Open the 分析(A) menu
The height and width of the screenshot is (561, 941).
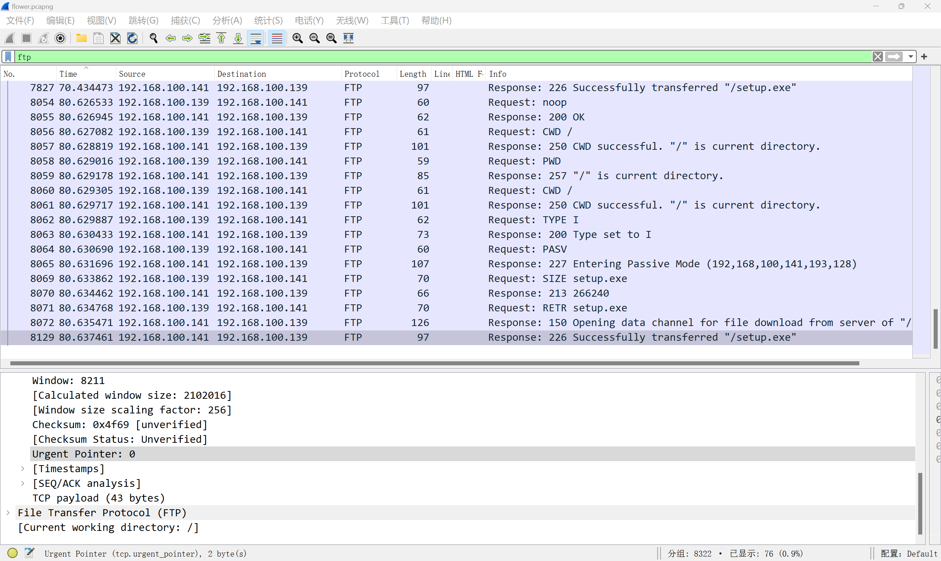coord(227,21)
